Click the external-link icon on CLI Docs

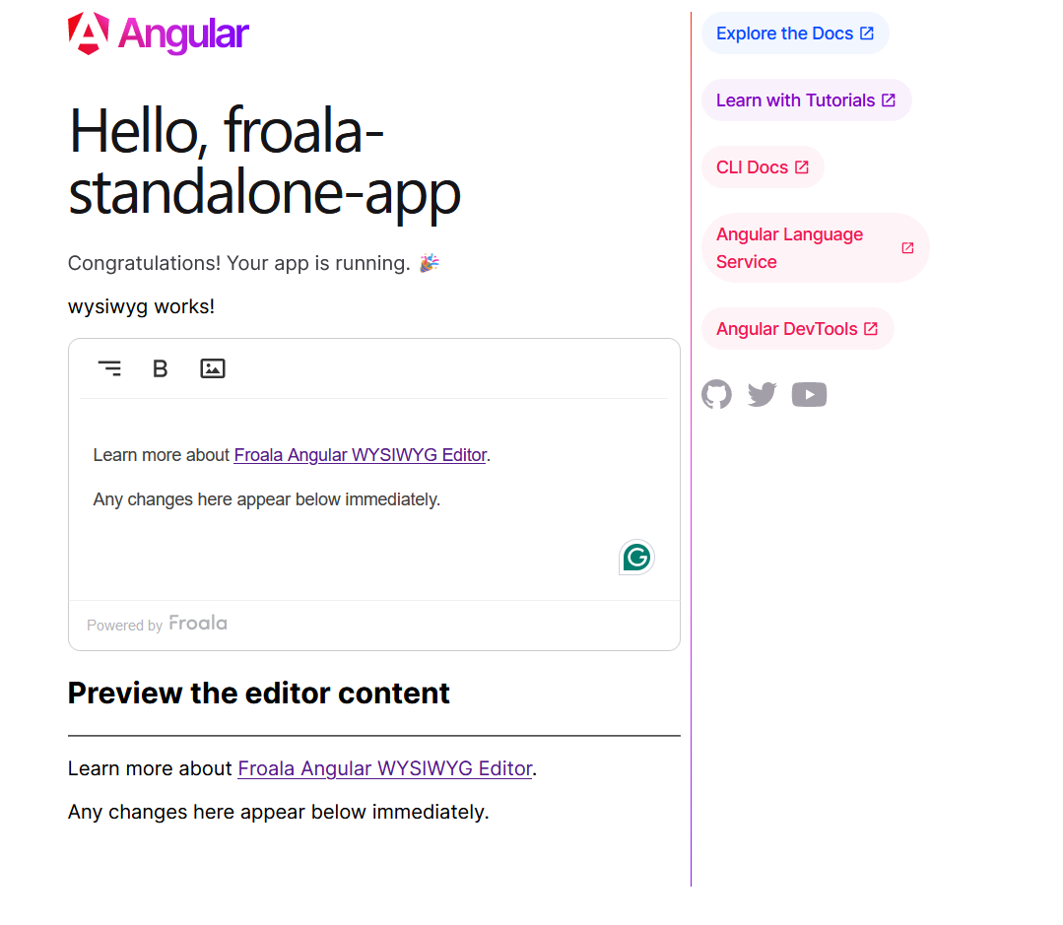click(x=801, y=166)
